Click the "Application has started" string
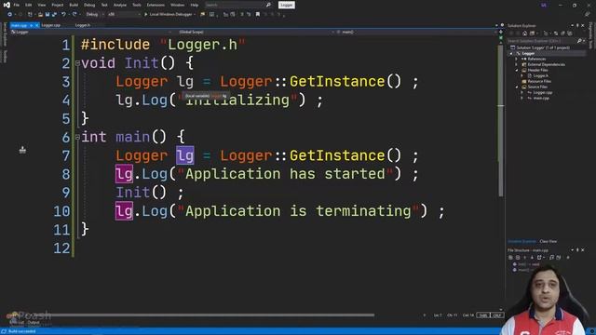This screenshot has width=596, height=335. (285, 174)
